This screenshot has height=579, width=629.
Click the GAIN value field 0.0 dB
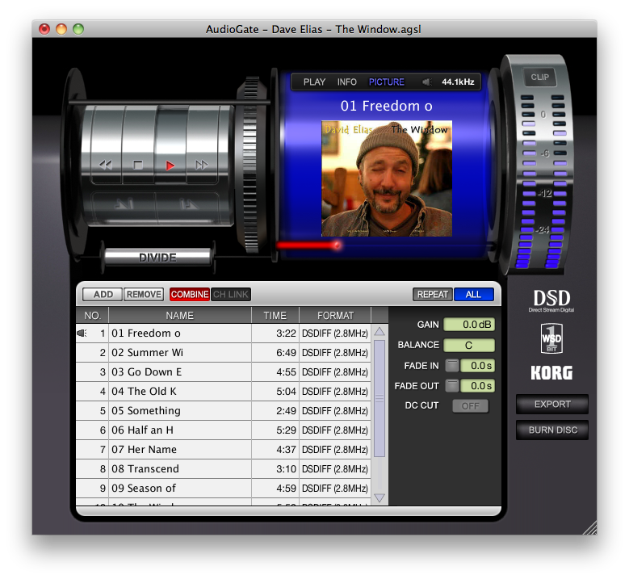click(469, 324)
